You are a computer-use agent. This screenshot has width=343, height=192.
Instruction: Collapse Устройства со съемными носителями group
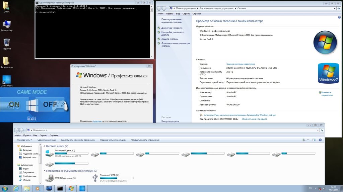45,171
